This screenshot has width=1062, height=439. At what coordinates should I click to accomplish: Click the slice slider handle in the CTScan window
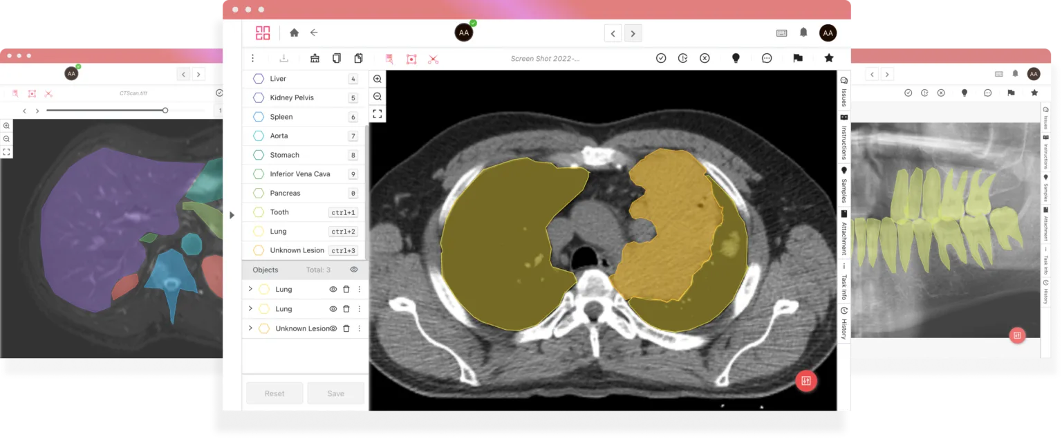point(165,111)
